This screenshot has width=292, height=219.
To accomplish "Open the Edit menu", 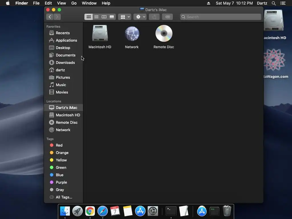I will pyautogui.click(x=48, y=3).
